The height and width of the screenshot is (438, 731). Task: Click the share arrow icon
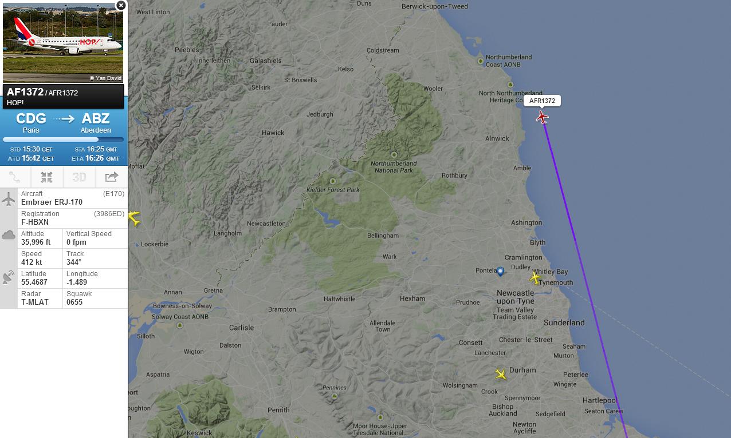click(111, 177)
